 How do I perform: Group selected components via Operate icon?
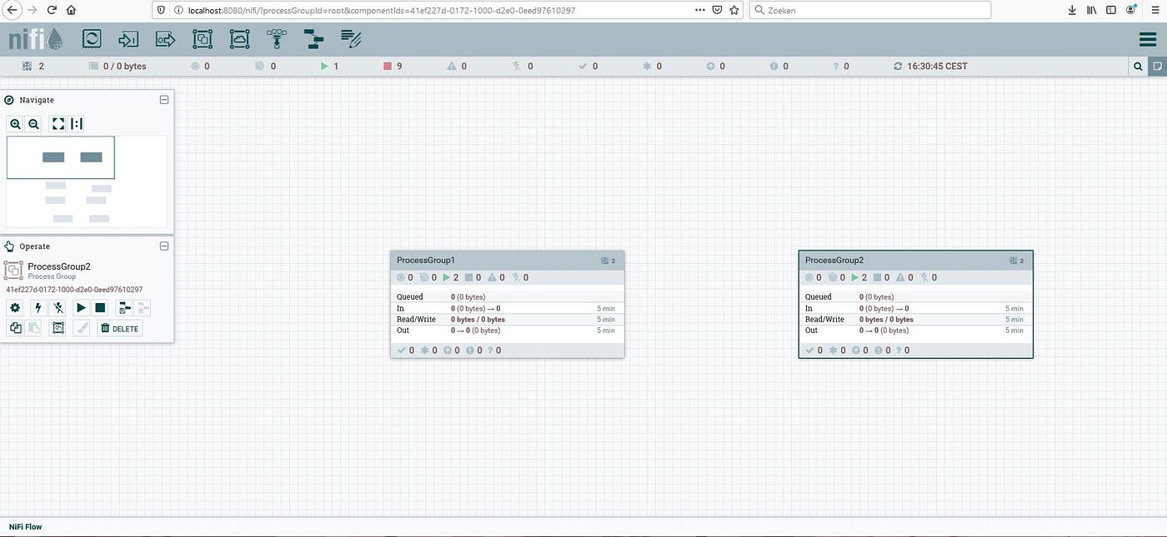pos(58,329)
